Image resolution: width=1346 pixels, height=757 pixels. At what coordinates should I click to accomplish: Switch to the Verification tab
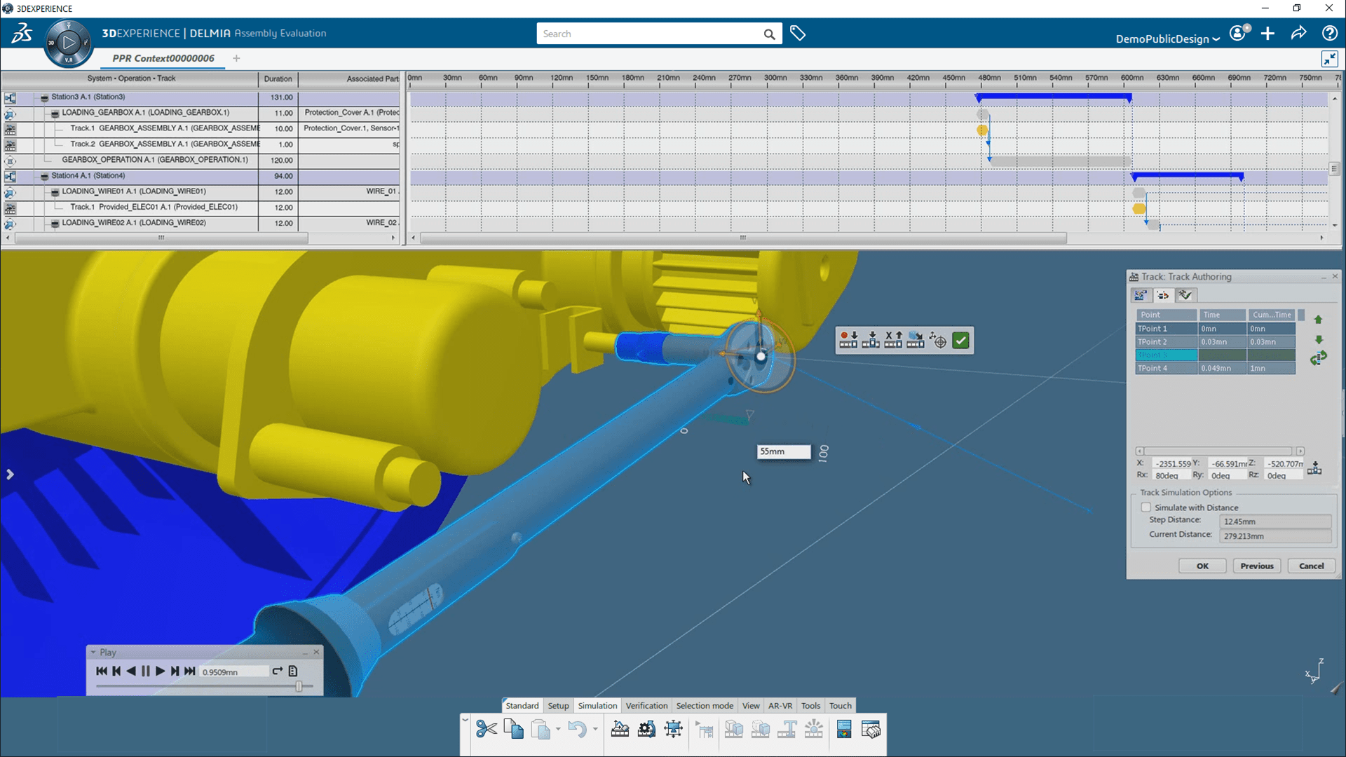click(x=646, y=706)
